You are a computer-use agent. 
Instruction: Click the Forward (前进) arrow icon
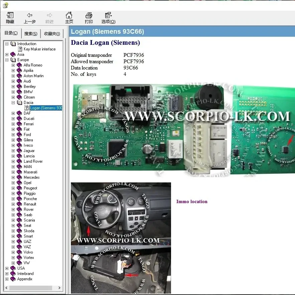(49, 15)
